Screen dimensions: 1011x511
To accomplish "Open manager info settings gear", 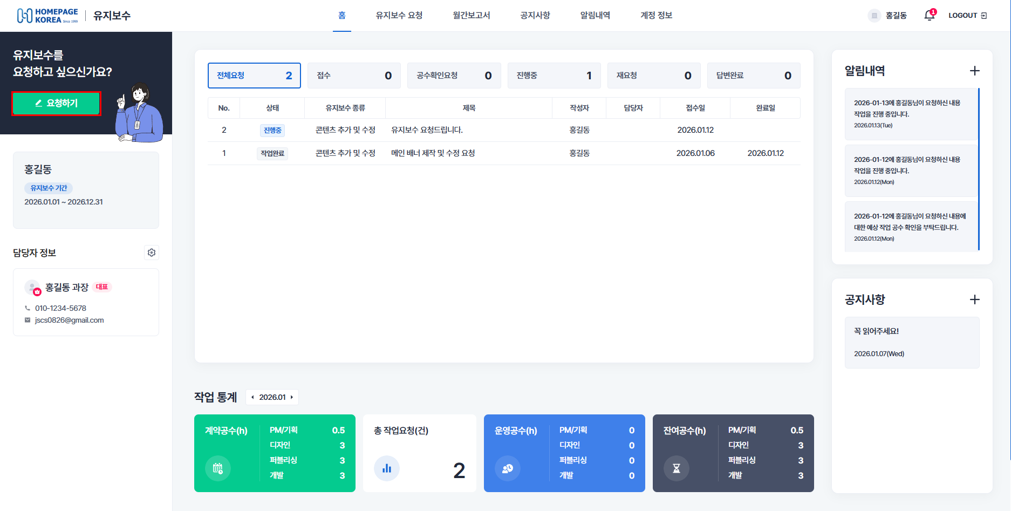I will [x=152, y=253].
